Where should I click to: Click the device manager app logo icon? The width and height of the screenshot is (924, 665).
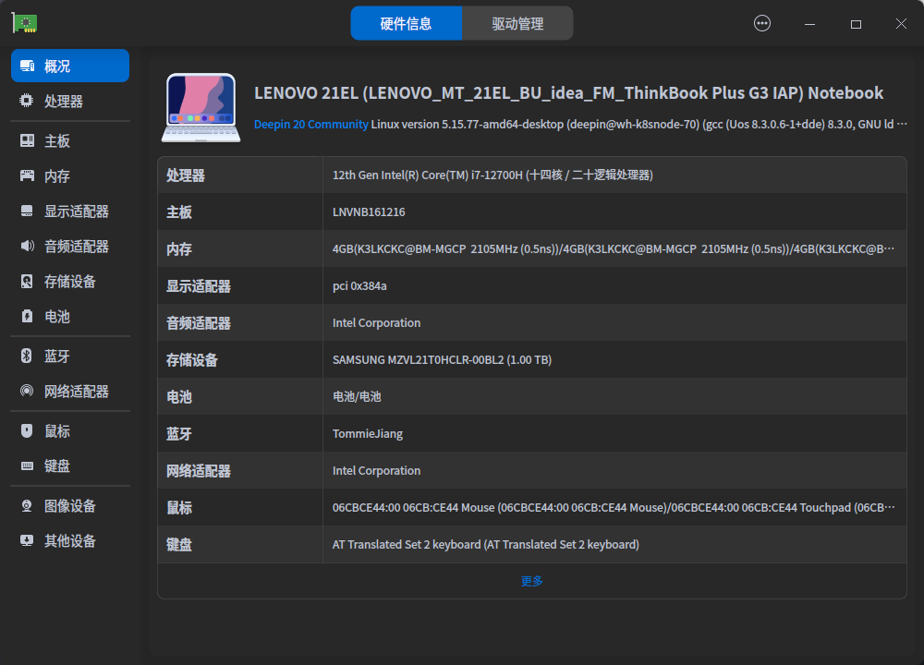25,24
